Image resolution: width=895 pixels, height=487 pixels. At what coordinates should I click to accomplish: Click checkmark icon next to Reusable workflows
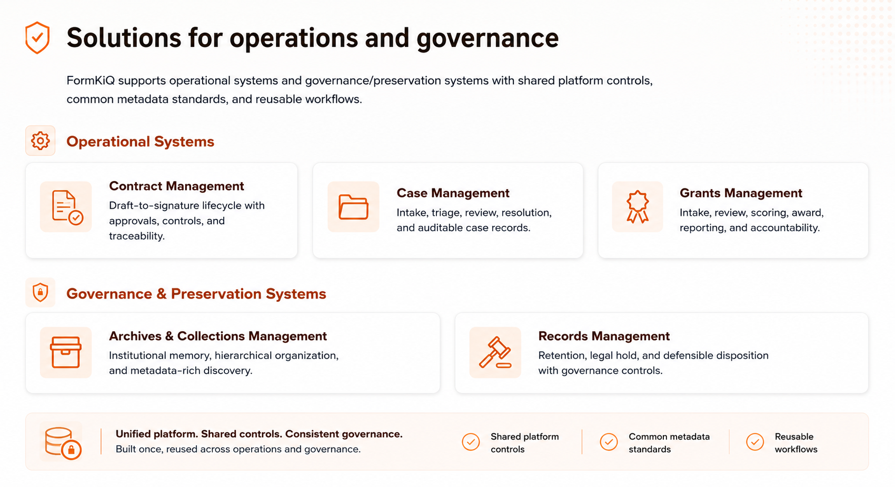click(x=755, y=442)
